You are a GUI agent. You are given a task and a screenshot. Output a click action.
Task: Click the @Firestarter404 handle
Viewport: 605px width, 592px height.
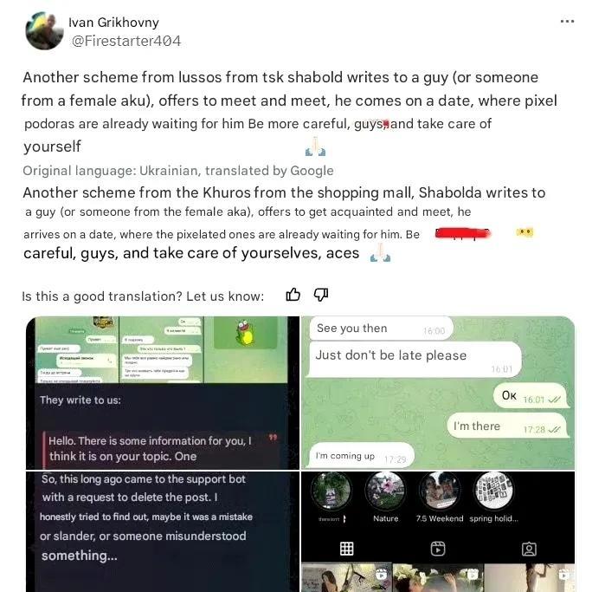click(x=126, y=41)
